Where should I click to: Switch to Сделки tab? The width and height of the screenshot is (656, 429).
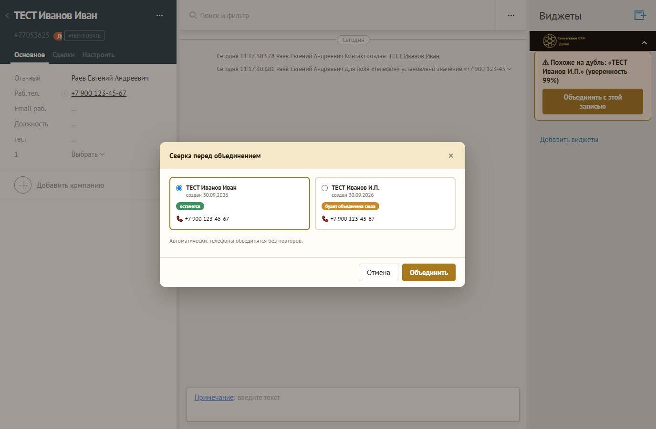(63, 55)
